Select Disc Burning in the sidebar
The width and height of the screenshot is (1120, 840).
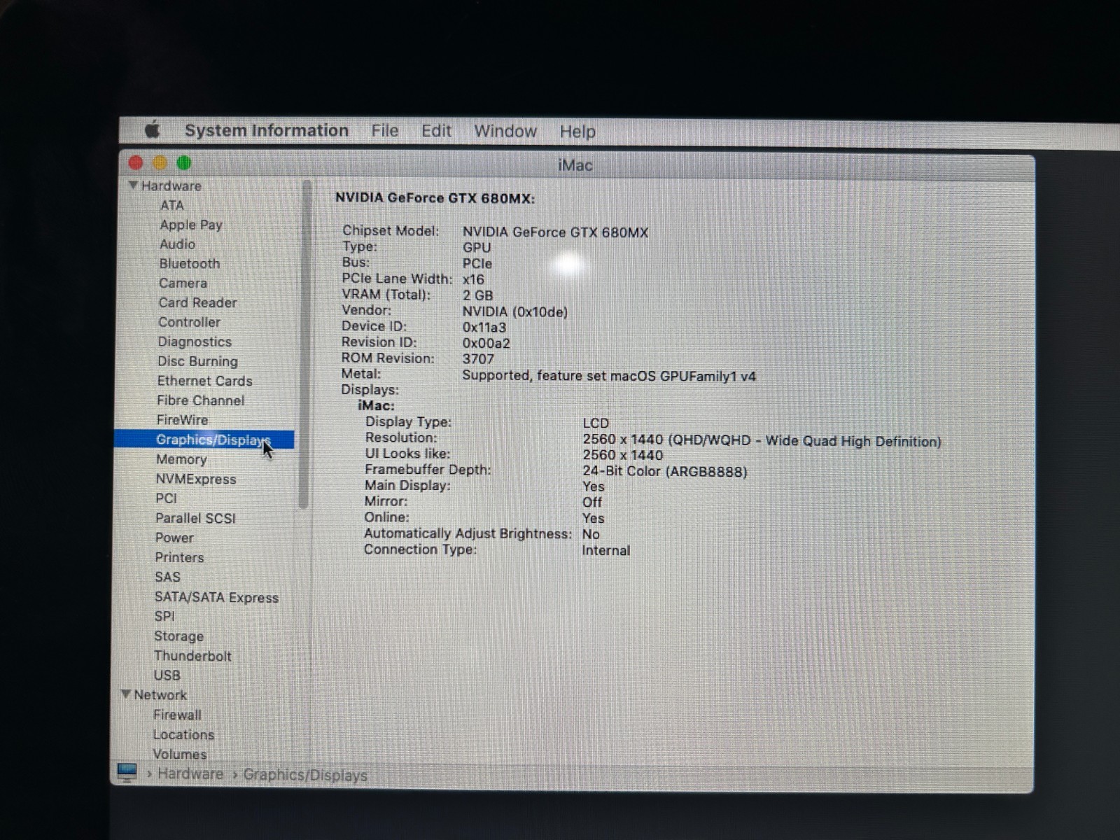click(x=197, y=362)
